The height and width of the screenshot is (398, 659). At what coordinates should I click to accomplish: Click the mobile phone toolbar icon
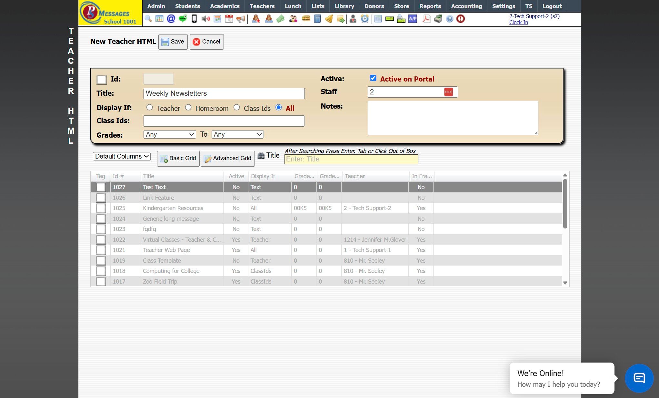(x=194, y=19)
